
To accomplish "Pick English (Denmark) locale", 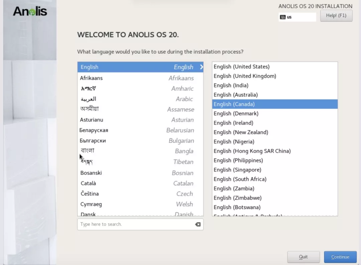I will pyautogui.click(x=275, y=114).
